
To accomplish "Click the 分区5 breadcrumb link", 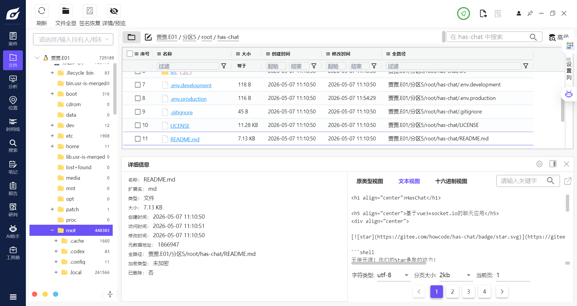I will [x=189, y=37].
